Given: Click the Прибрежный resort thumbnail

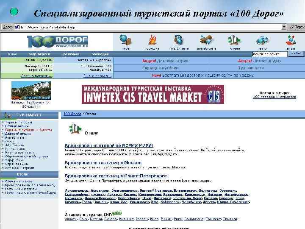Looking at the screenshot, I should coord(31,91).
